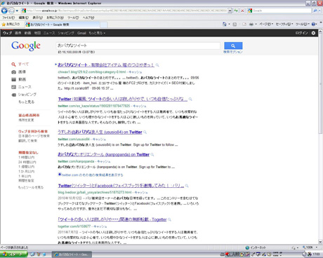Select the ニュース newspaper icon in sidebar
The height and width of the screenshot is (258, 323).
click(13, 87)
